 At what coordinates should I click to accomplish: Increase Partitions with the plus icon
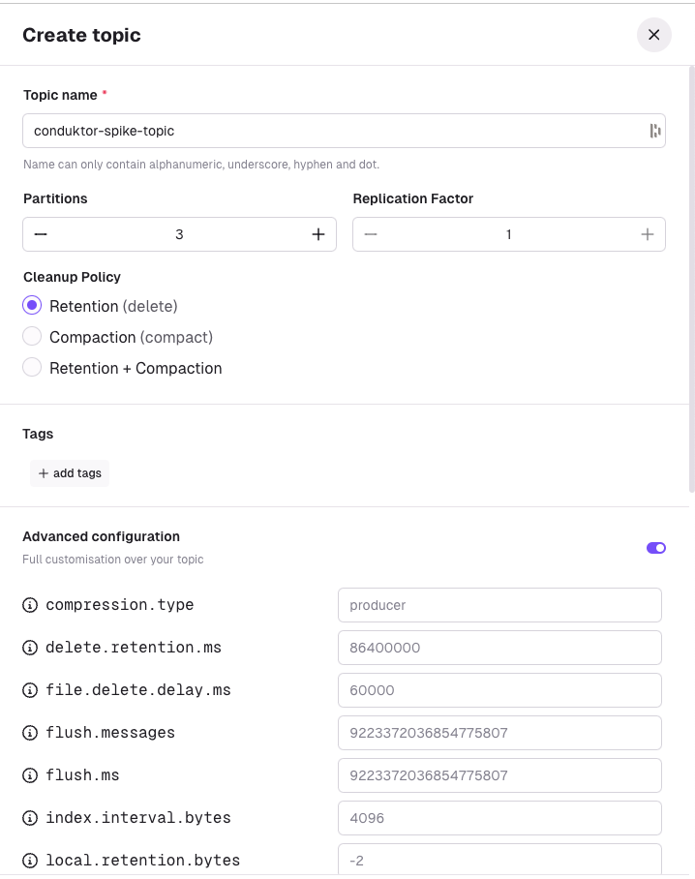point(318,234)
